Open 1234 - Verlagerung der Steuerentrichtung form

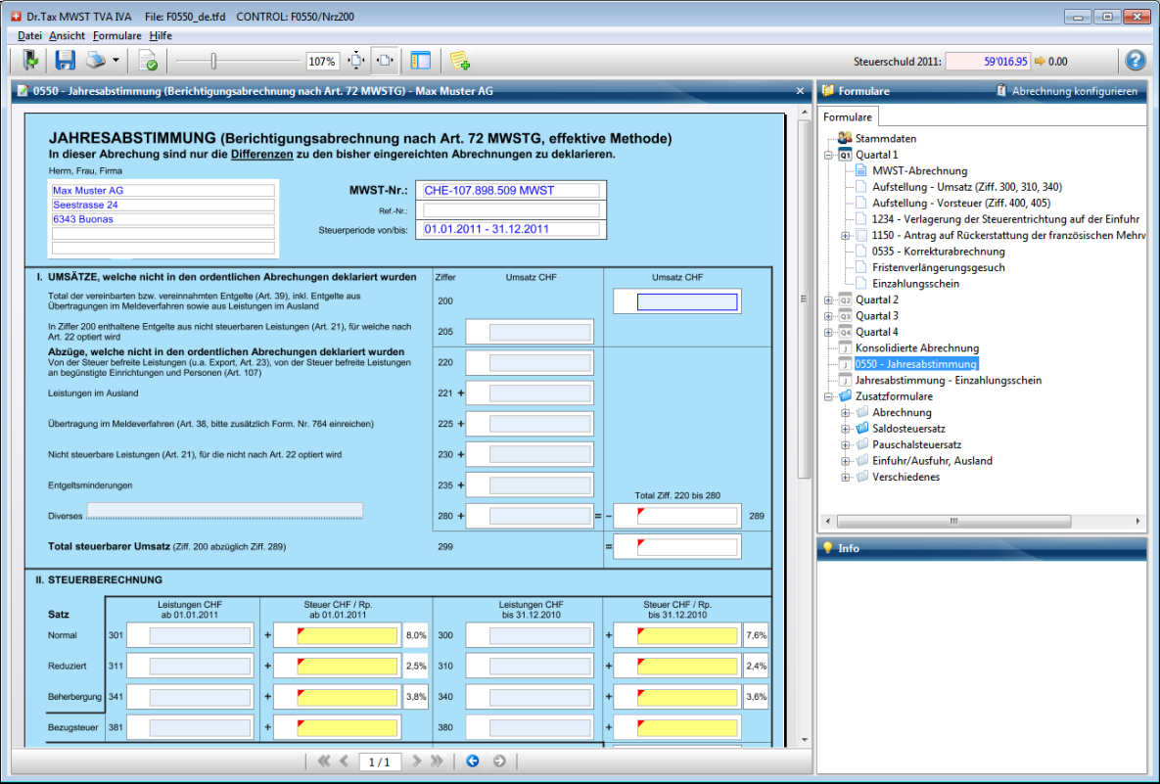tap(1005, 219)
